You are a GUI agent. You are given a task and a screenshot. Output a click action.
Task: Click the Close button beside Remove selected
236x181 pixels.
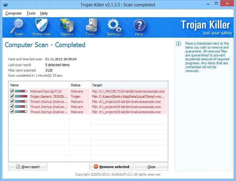point(152,167)
